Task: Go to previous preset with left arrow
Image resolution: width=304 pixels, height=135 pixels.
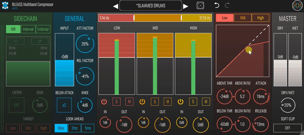Action: click(x=116, y=6)
